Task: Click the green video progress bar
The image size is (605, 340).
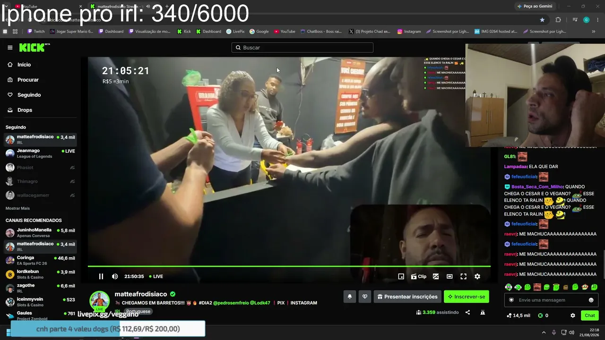Action: 289,266
